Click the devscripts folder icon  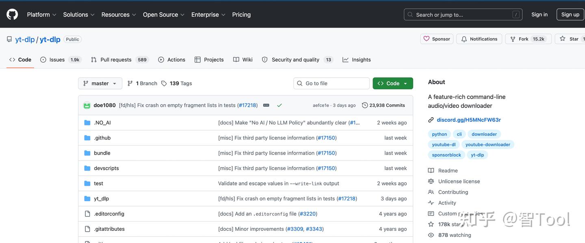[87, 168]
